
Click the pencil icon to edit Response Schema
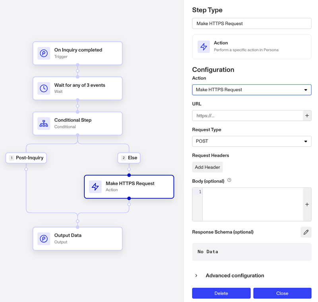pos(306,232)
